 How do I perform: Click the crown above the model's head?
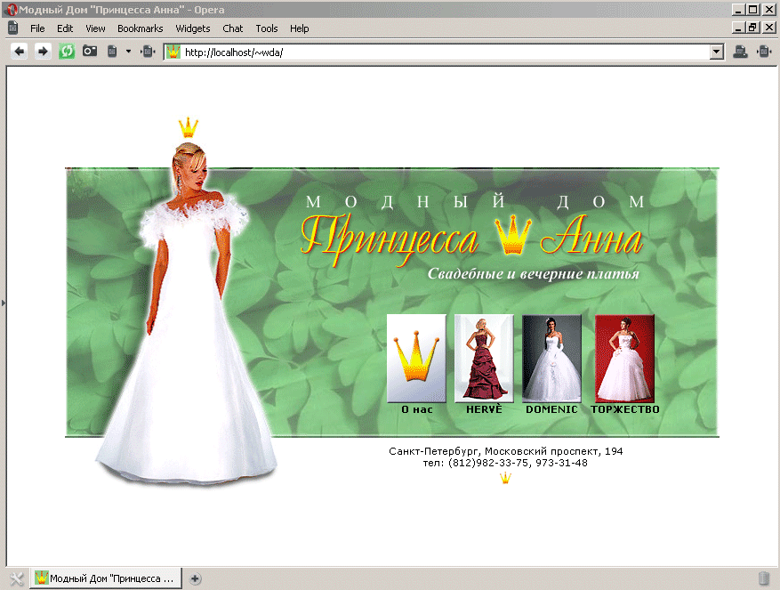point(189,127)
